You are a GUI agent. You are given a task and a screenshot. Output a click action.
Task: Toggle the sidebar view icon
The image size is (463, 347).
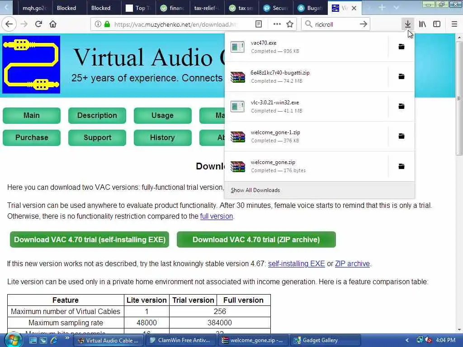pos(437,24)
